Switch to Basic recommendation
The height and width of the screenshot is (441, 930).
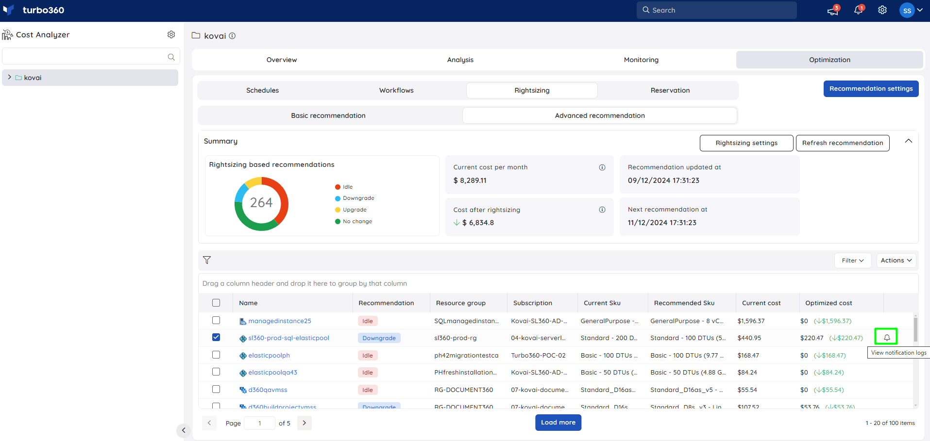(328, 115)
